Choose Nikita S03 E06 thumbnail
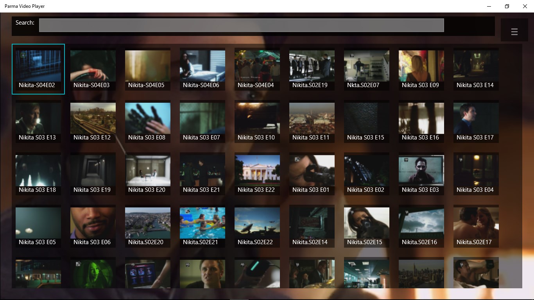Screen dimensions: 534x300 (93, 226)
